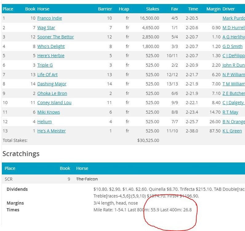Screen dimensions: 245x231
Task: Open the Franco Indie horse link
Action: (x=50, y=18)
